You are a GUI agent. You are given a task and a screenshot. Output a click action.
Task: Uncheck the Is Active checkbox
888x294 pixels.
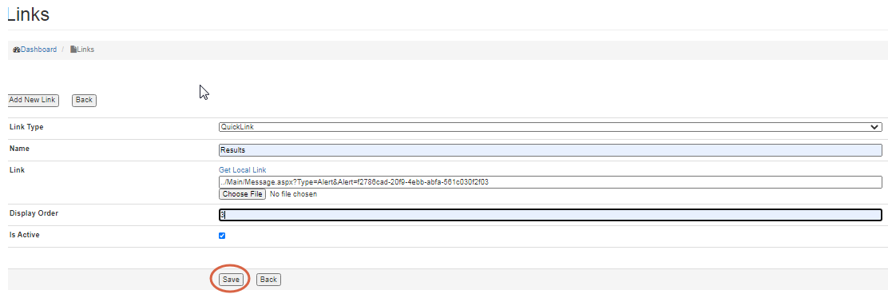click(x=222, y=236)
